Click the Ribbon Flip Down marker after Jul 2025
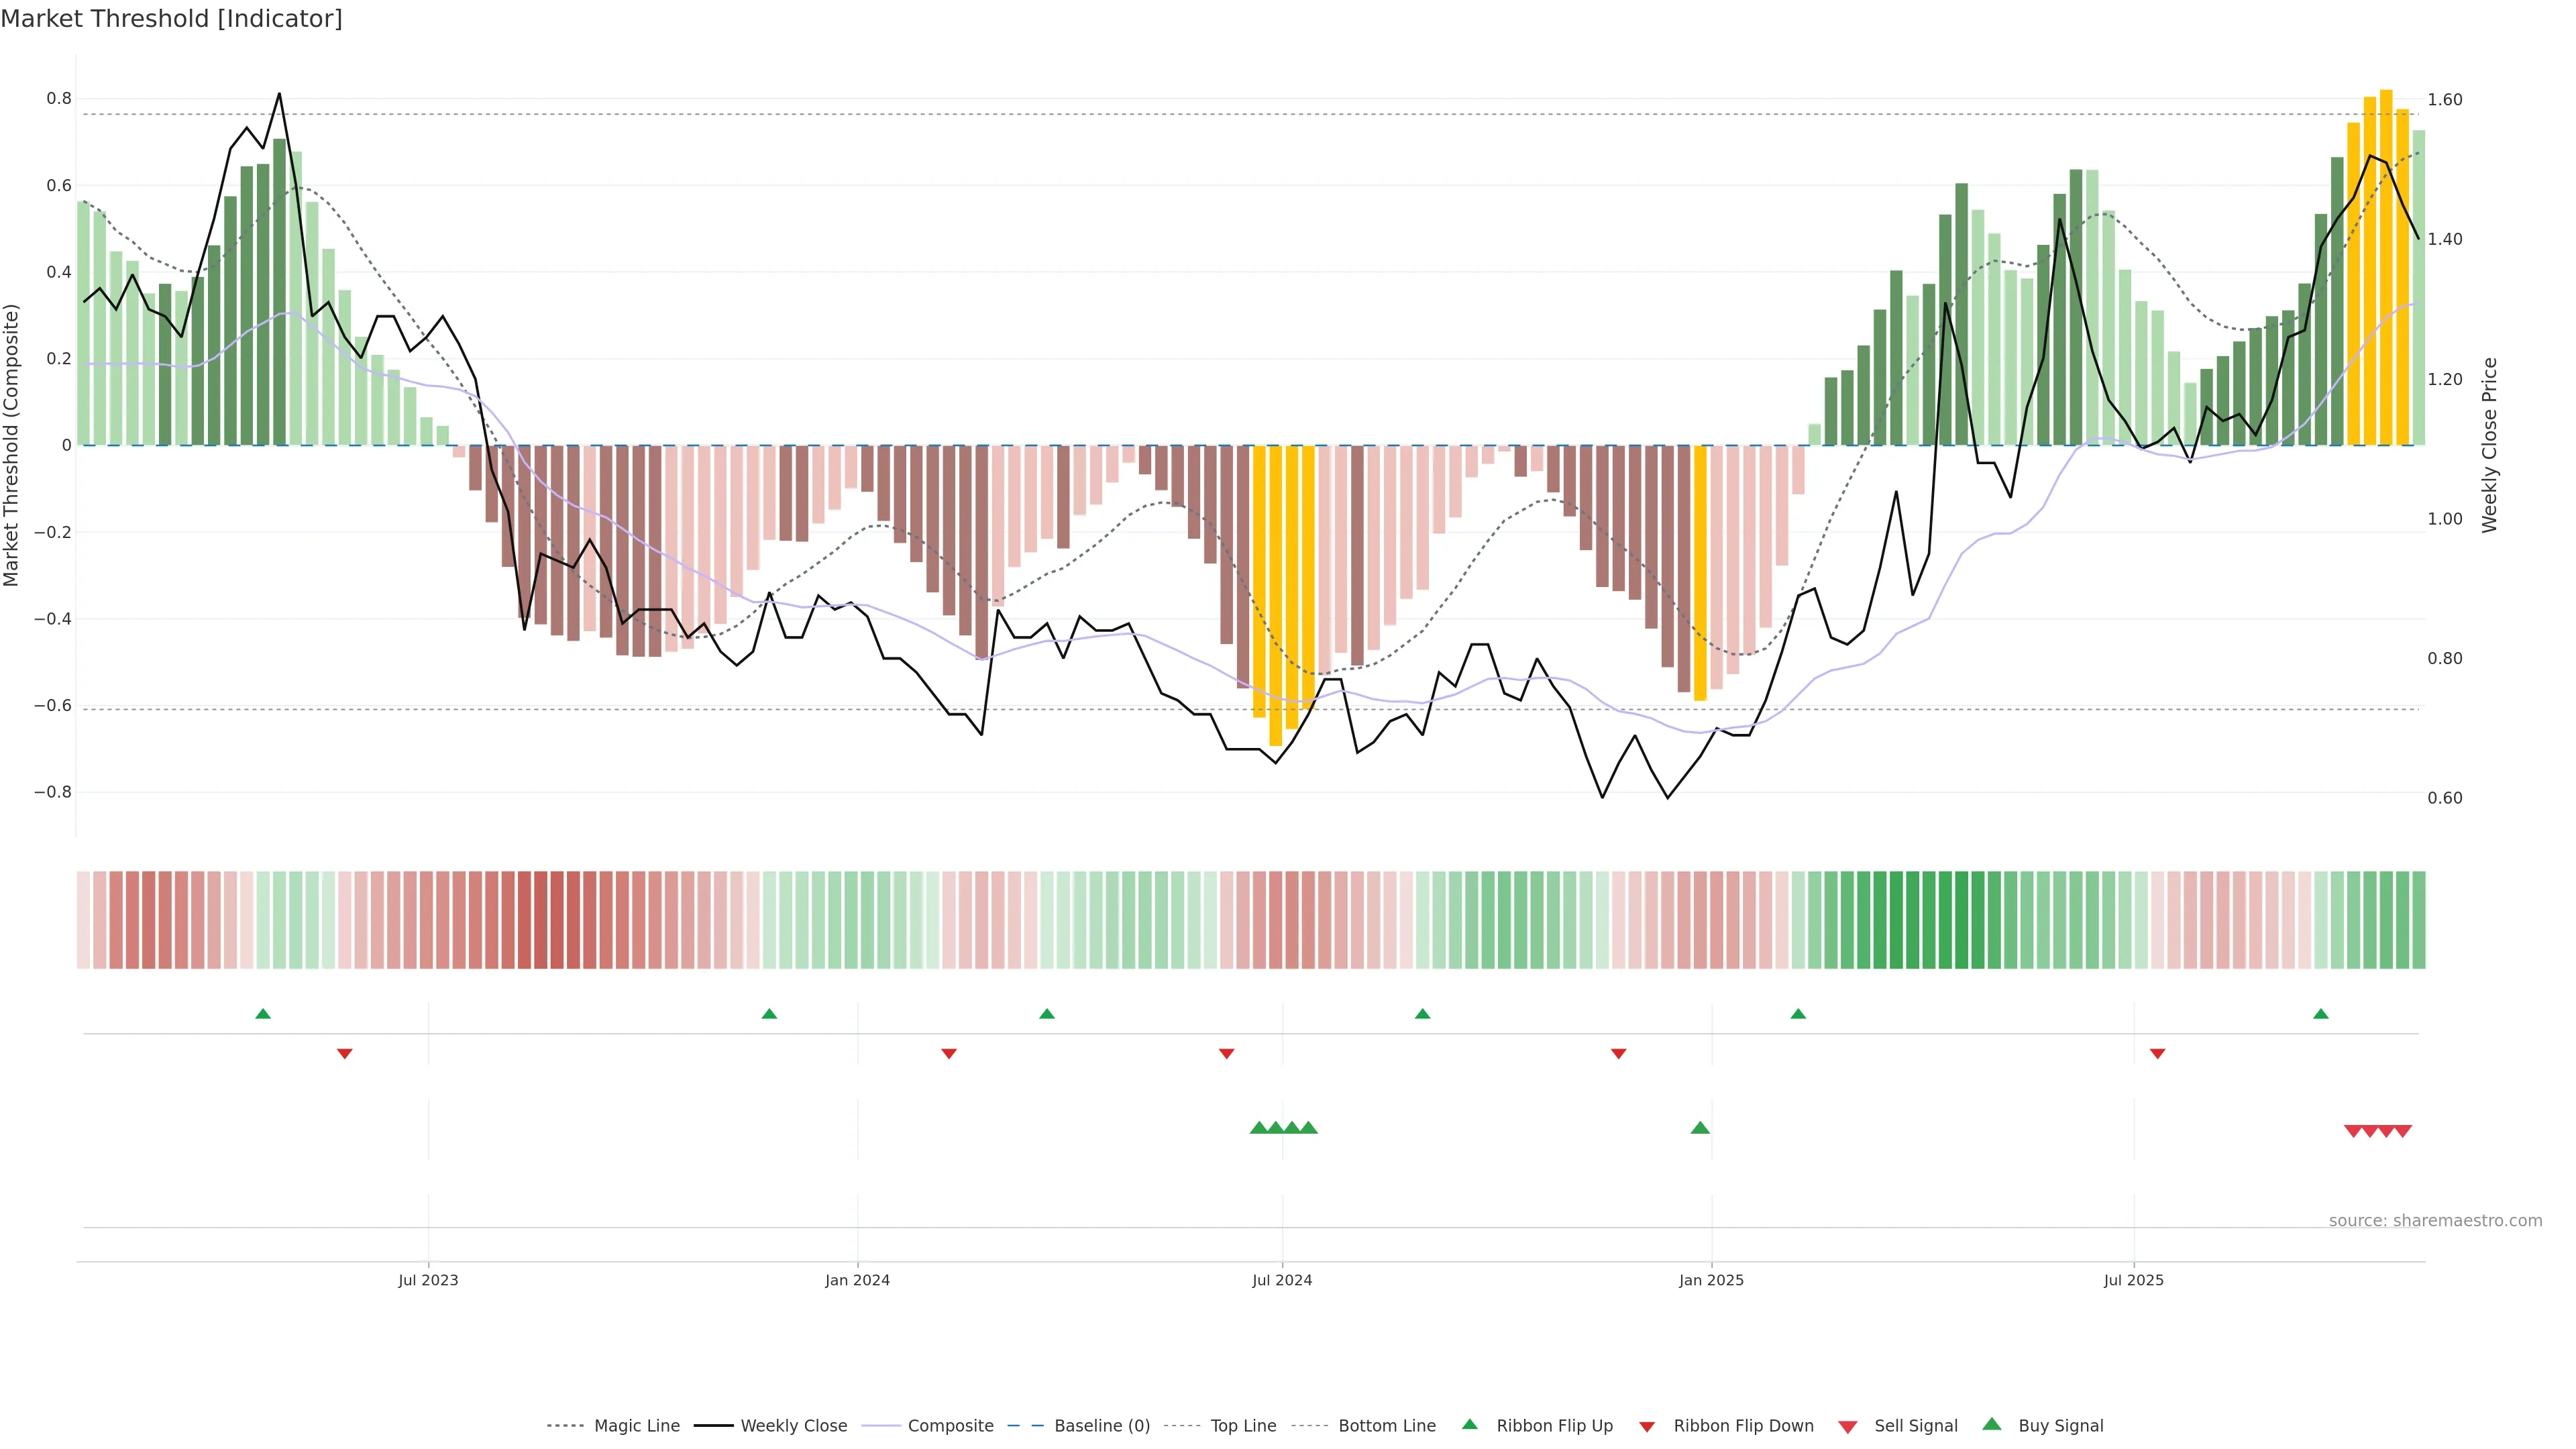Image resolution: width=2576 pixels, height=1449 pixels. tap(2158, 1053)
